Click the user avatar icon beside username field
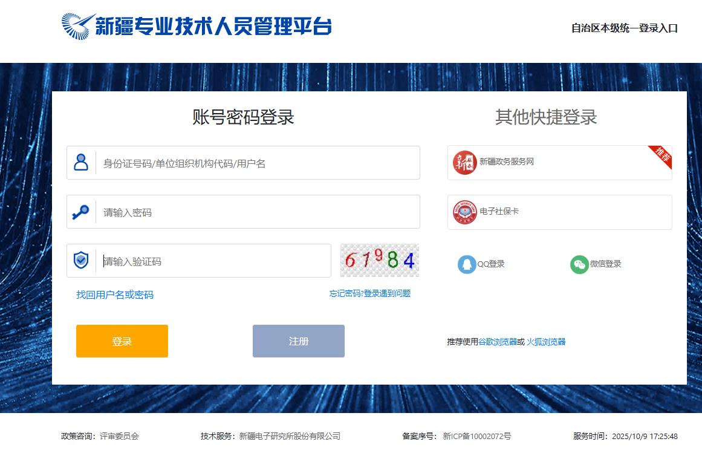 (81, 162)
